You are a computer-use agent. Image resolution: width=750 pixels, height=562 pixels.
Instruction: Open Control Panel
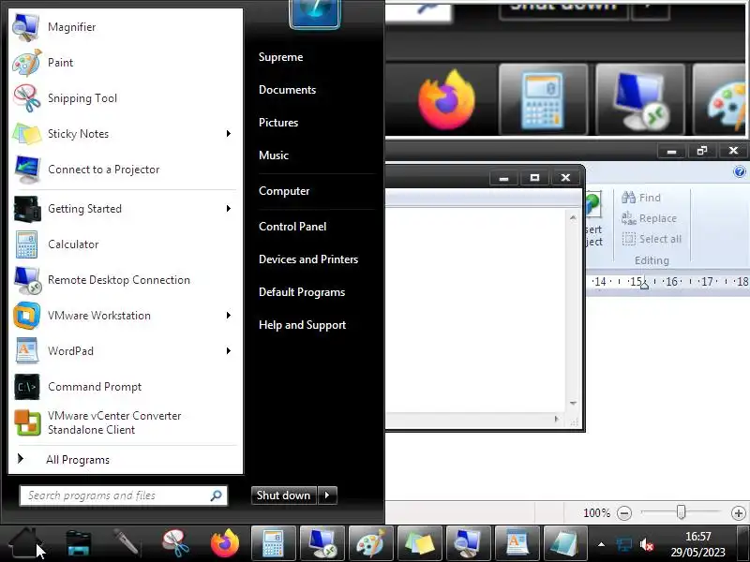point(292,227)
